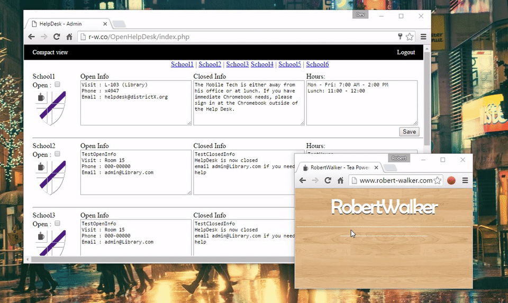The image size is (508, 303).
Task: Click vertical scrollbar of HelpDesk page
Action: (427, 99)
